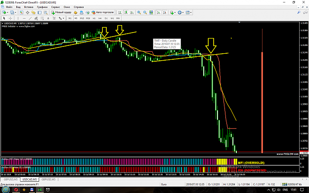Open the ENG language indicator
Screen dimensions: 309x193
pos(285,190)
